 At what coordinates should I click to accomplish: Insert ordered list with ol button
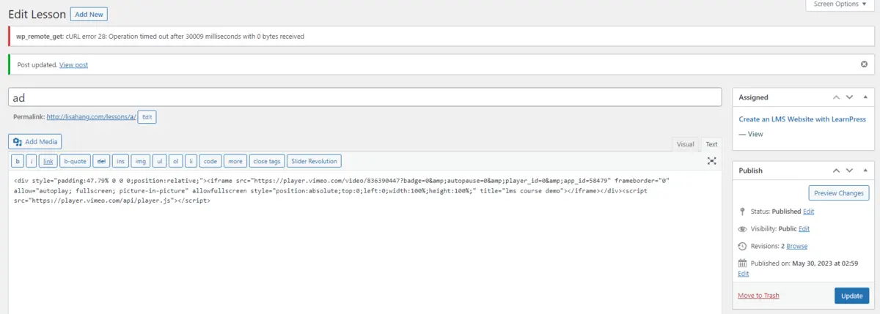pyautogui.click(x=175, y=161)
